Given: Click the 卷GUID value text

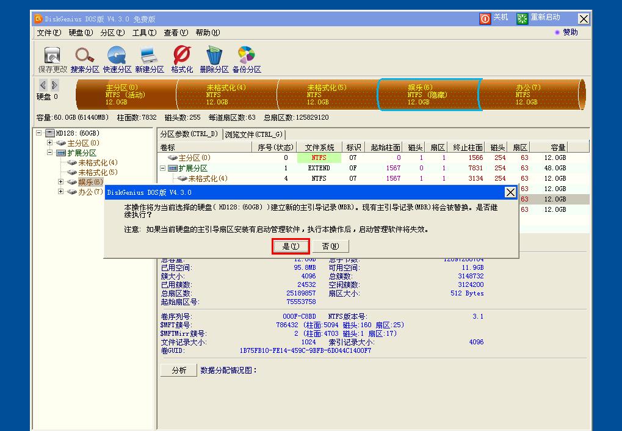Looking at the screenshot, I should click(x=305, y=350).
